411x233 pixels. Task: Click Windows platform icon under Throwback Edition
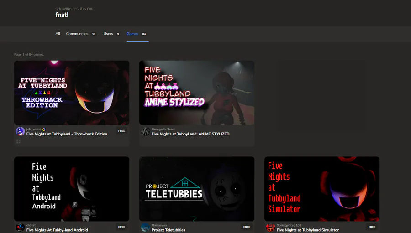tap(18, 141)
